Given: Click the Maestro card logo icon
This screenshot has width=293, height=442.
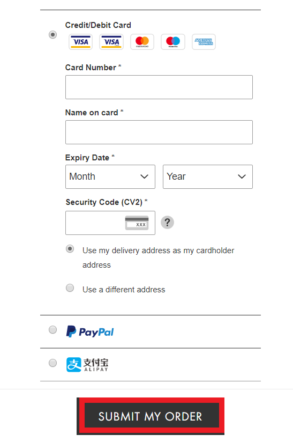Looking at the screenshot, I should [x=173, y=42].
